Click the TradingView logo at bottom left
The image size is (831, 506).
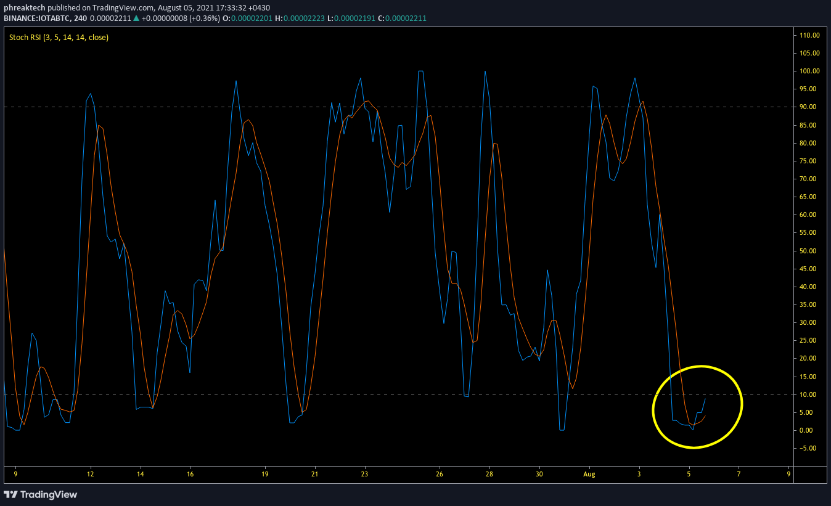[x=41, y=494]
